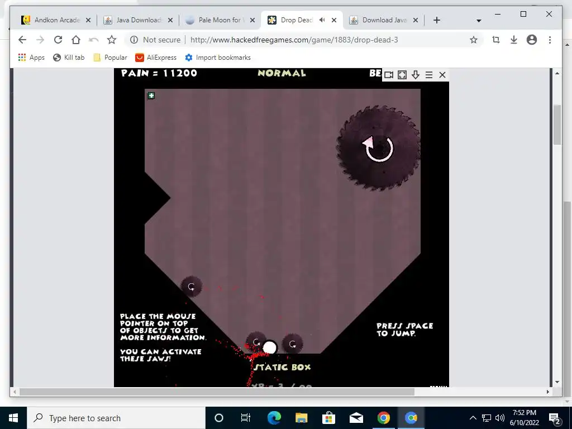Close the Drop Dead tab
The height and width of the screenshot is (429, 572).
click(x=334, y=20)
